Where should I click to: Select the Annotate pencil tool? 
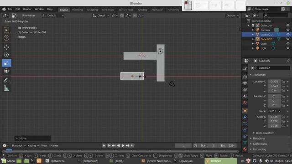[x=6, y=80]
